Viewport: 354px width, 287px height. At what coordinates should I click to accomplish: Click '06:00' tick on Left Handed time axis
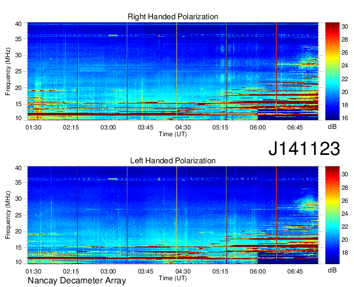click(258, 271)
